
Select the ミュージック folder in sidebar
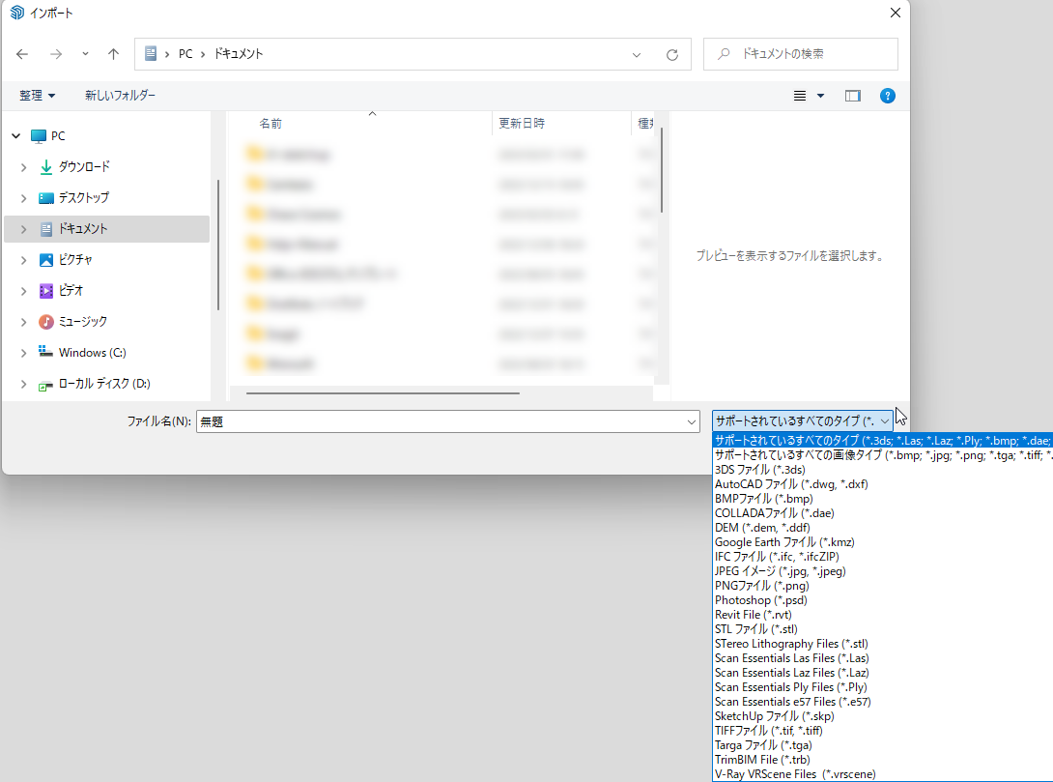[x=82, y=322]
